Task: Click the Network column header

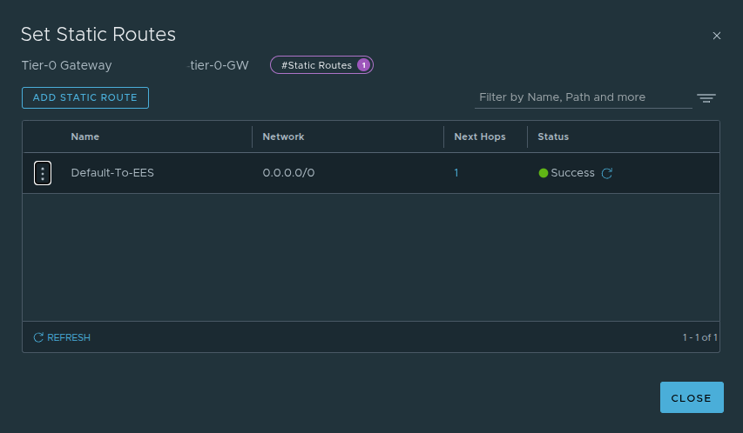Action: [283, 137]
